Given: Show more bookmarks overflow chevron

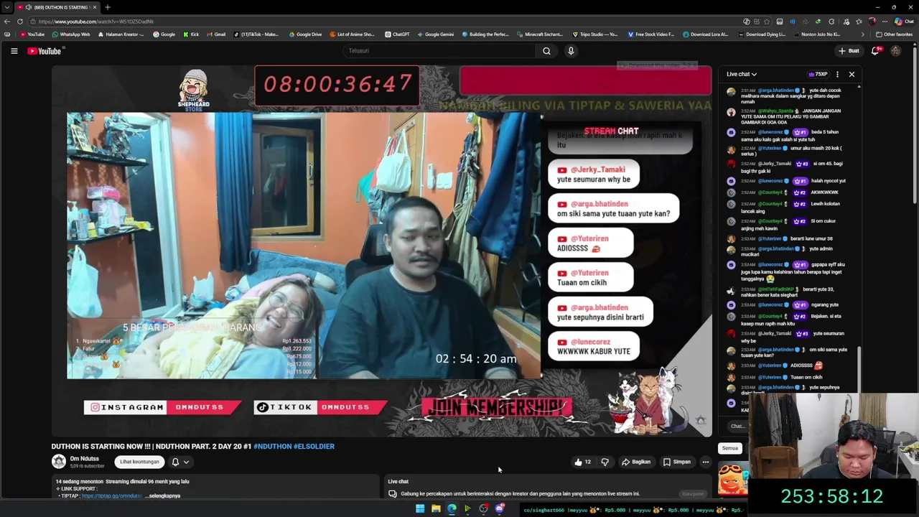Looking at the screenshot, I should (863, 34).
